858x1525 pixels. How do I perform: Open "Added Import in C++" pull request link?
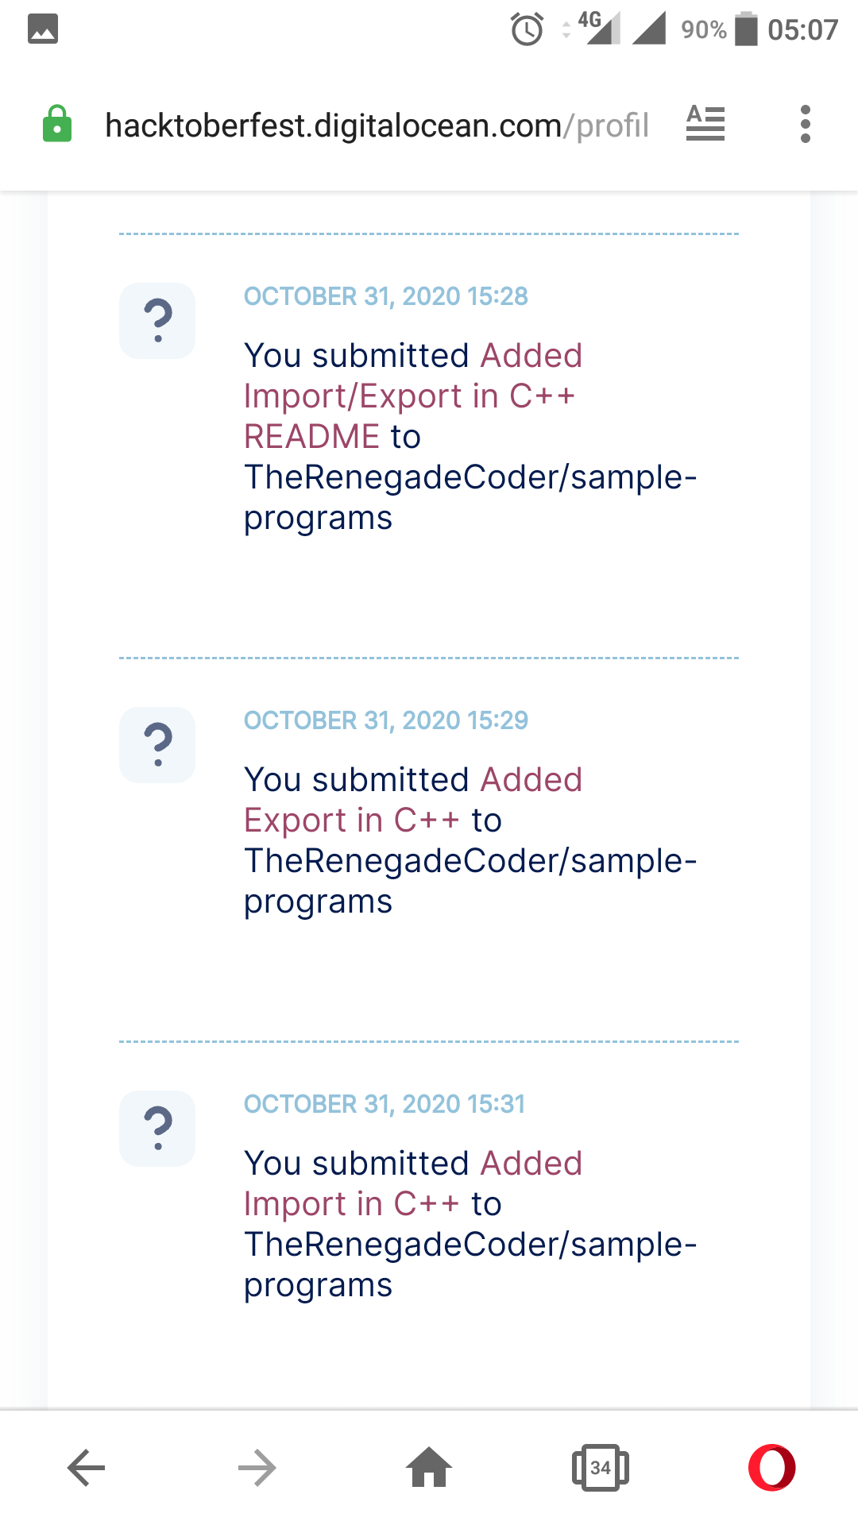[x=351, y=1203]
